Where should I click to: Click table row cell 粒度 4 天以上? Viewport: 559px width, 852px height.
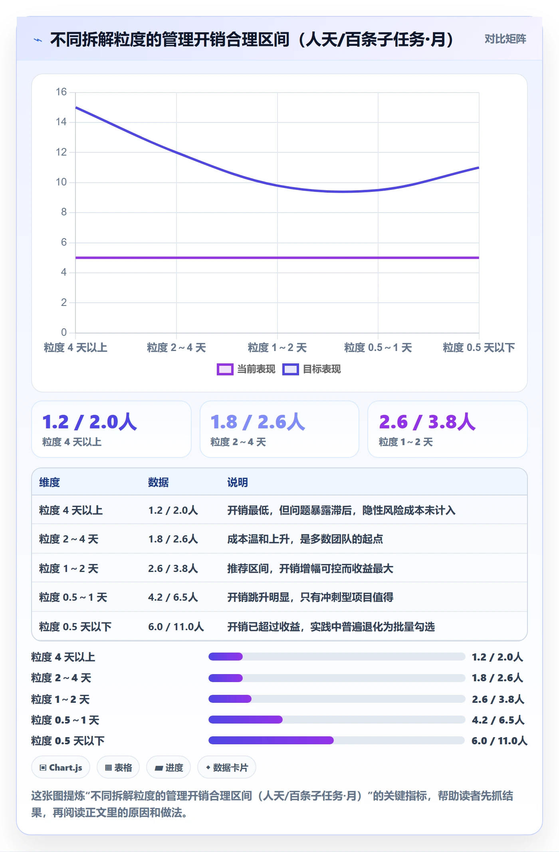pos(71,510)
